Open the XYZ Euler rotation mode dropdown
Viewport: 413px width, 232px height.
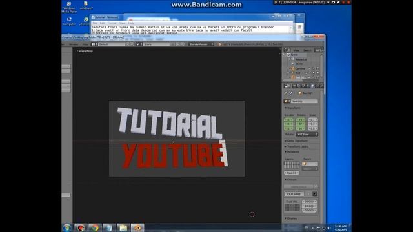click(x=307, y=135)
